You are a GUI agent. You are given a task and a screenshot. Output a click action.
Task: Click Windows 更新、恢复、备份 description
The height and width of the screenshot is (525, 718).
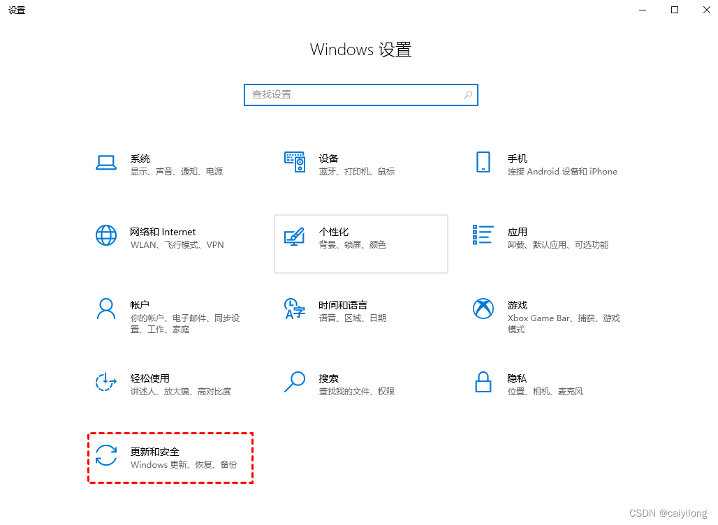click(x=184, y=464)
